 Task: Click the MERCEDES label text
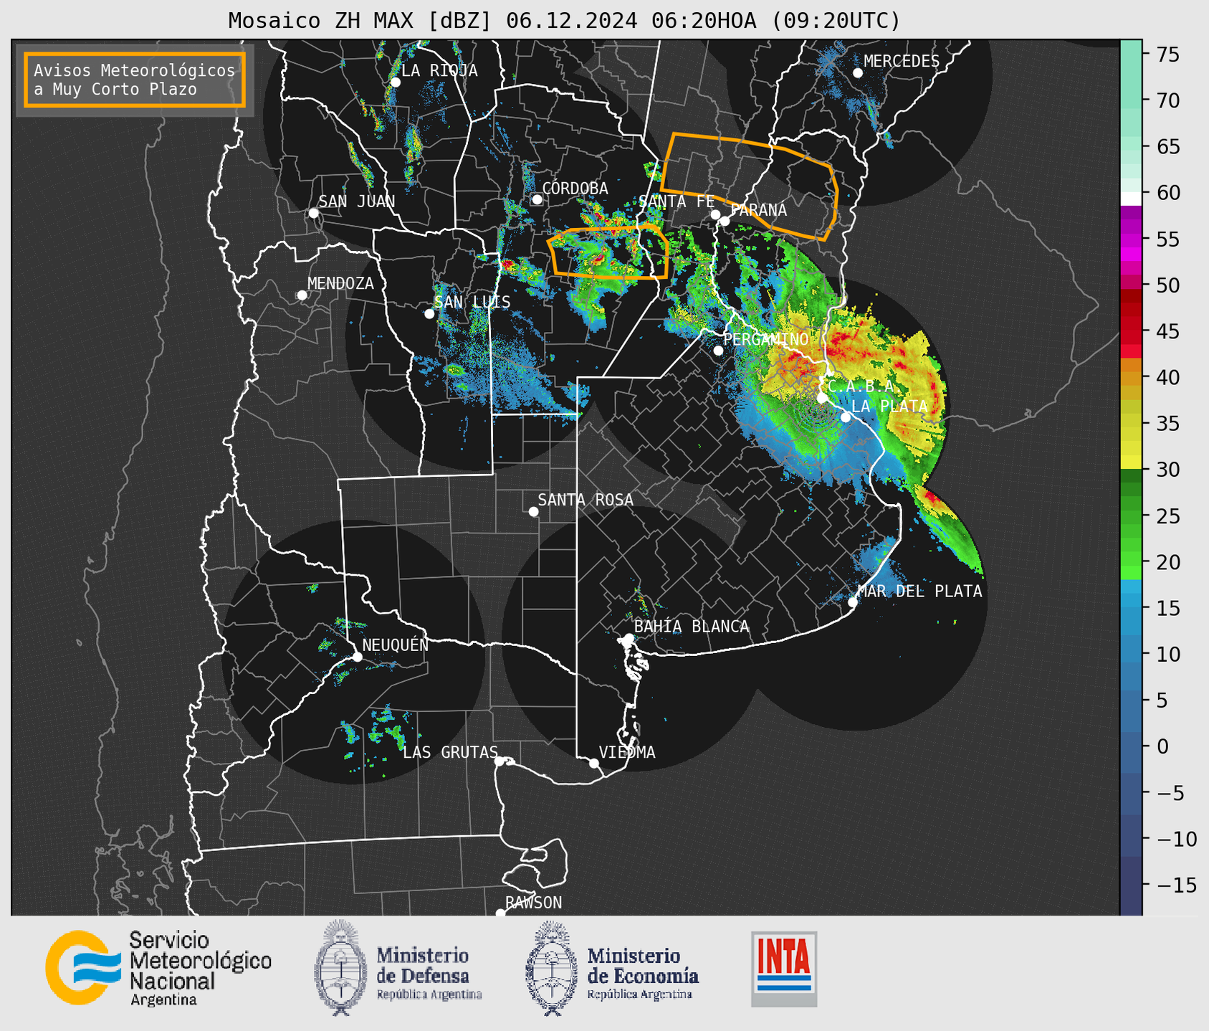coord(902,62)
